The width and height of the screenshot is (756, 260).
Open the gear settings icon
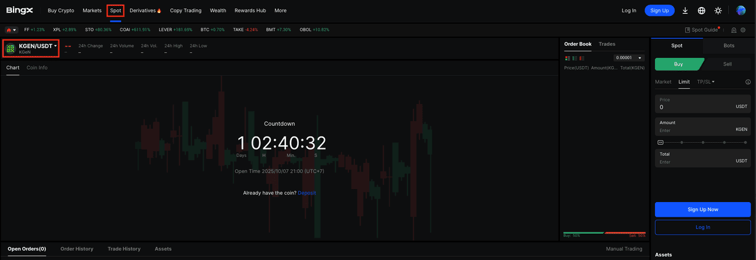[743, 30]
